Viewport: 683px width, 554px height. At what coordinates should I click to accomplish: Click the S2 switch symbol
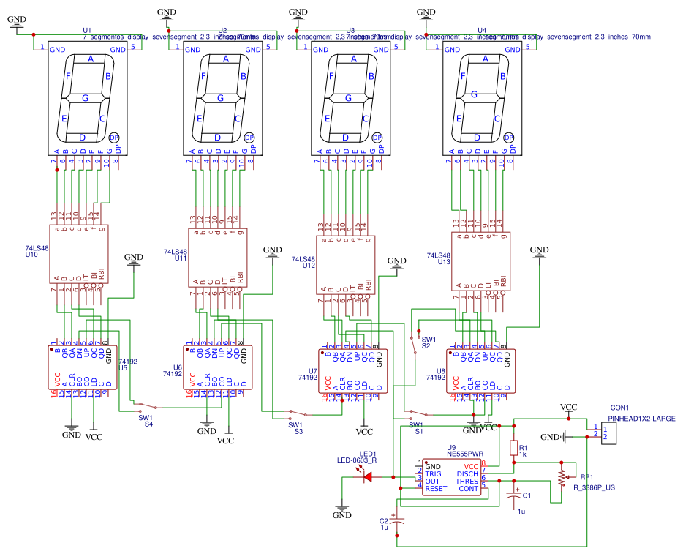pos(415,345)
